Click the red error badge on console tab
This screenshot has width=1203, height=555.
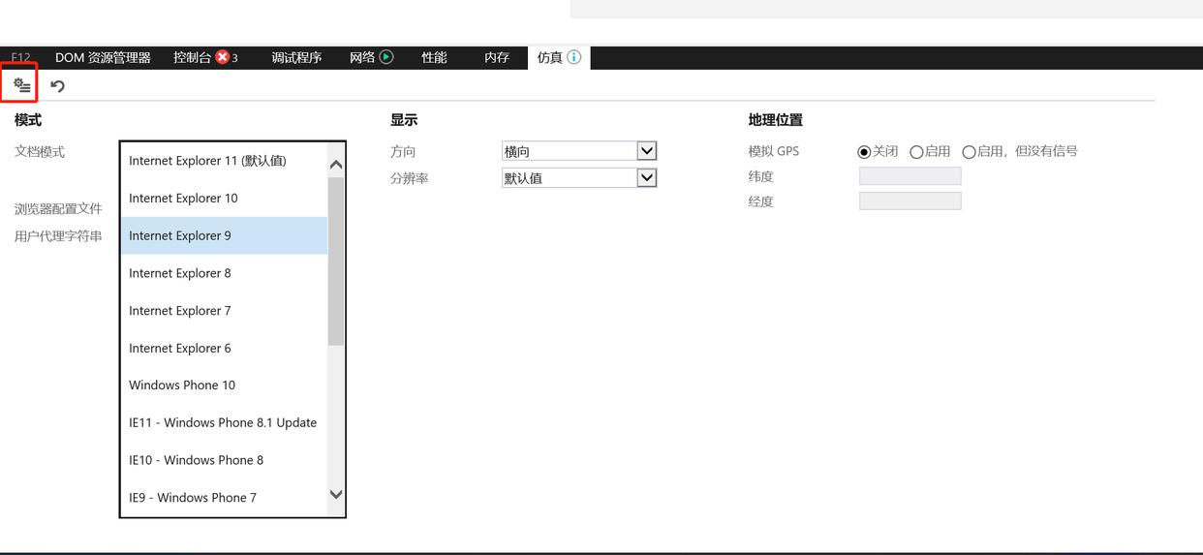coord(223,57)
